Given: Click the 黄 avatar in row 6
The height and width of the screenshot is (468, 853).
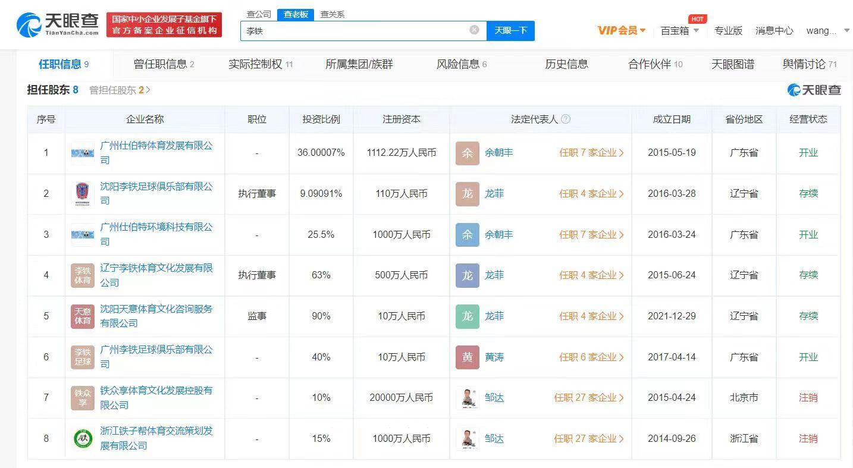Looking at the screenshot, I should pos(468,357).
